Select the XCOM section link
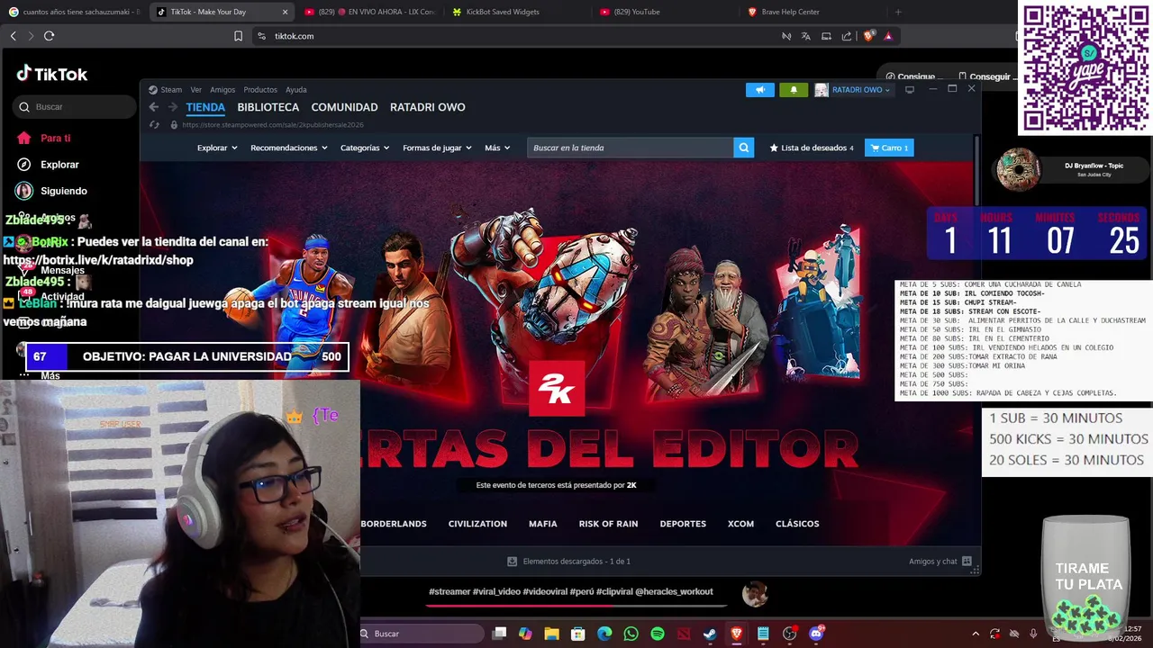 click(x=740, y=524)
